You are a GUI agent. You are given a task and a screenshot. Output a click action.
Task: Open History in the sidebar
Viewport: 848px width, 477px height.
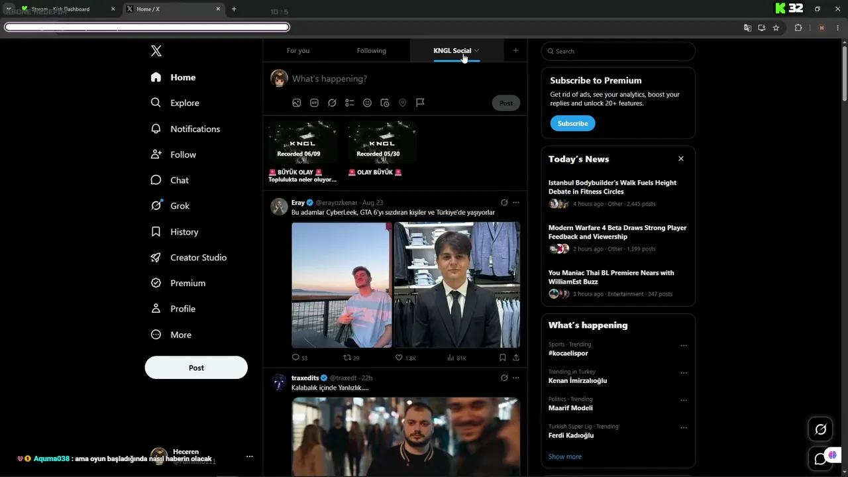pos(175,232)
